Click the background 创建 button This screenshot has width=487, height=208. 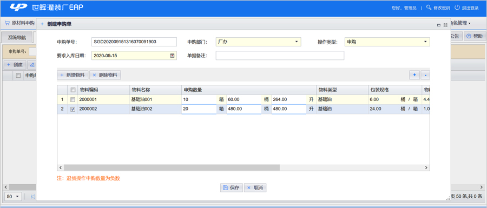pyautogui.click(x=15, y=65)
